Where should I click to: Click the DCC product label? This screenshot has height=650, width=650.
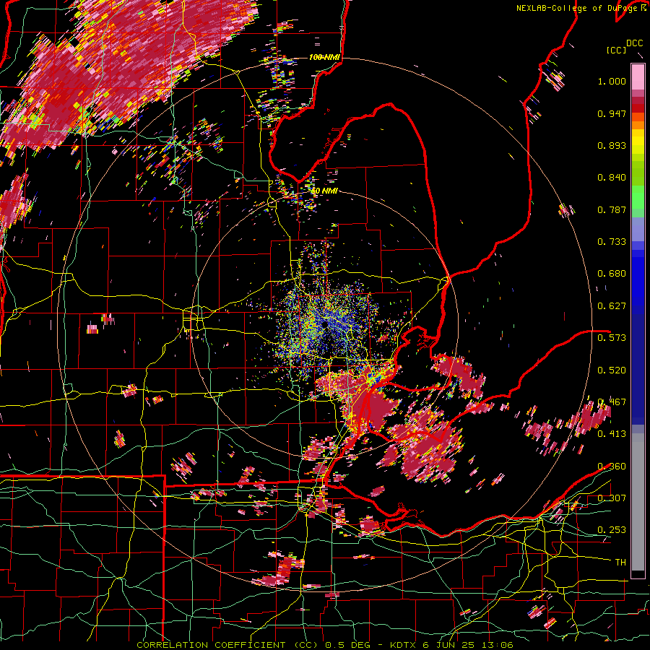click(635, 43)
